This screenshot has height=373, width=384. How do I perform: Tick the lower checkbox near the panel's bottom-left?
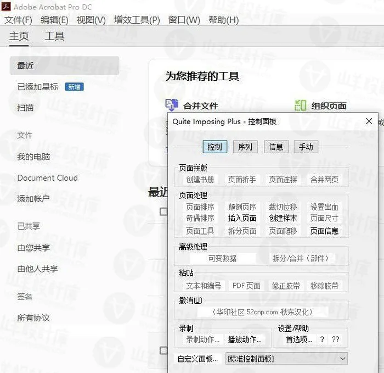163,350
